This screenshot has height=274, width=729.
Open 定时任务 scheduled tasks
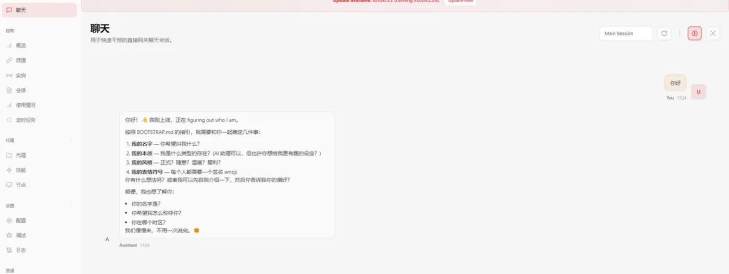coord(40,120)
